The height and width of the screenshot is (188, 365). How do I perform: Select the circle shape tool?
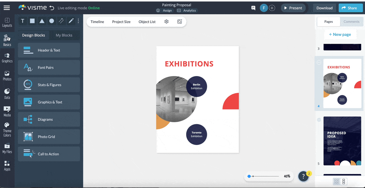[51, 21]
